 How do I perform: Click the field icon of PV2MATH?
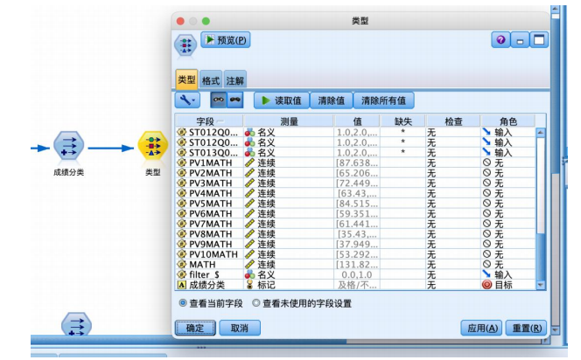(182, 173)
